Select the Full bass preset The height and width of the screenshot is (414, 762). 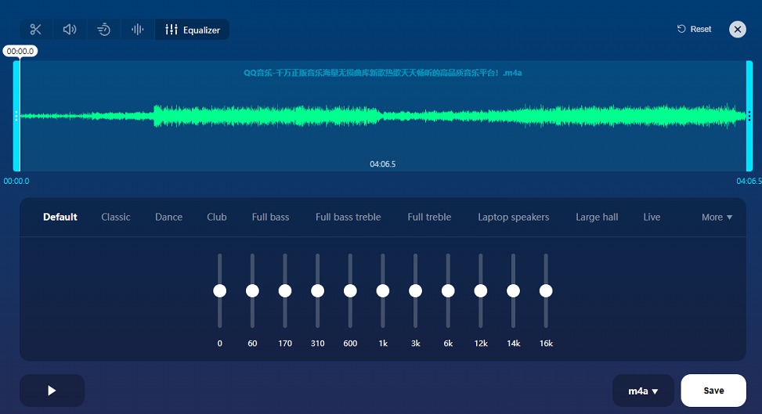tap(270, 218)
